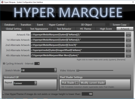Viewport: 135px width, 99px height.
Task: Click the Cycling Artwork Interval value field
Action: [x=37, y=63]
